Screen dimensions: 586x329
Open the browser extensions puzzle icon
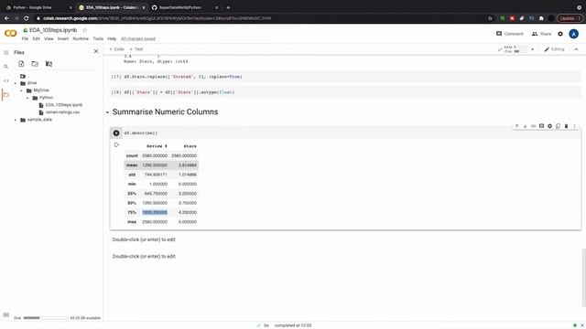[x=541, y=18]
